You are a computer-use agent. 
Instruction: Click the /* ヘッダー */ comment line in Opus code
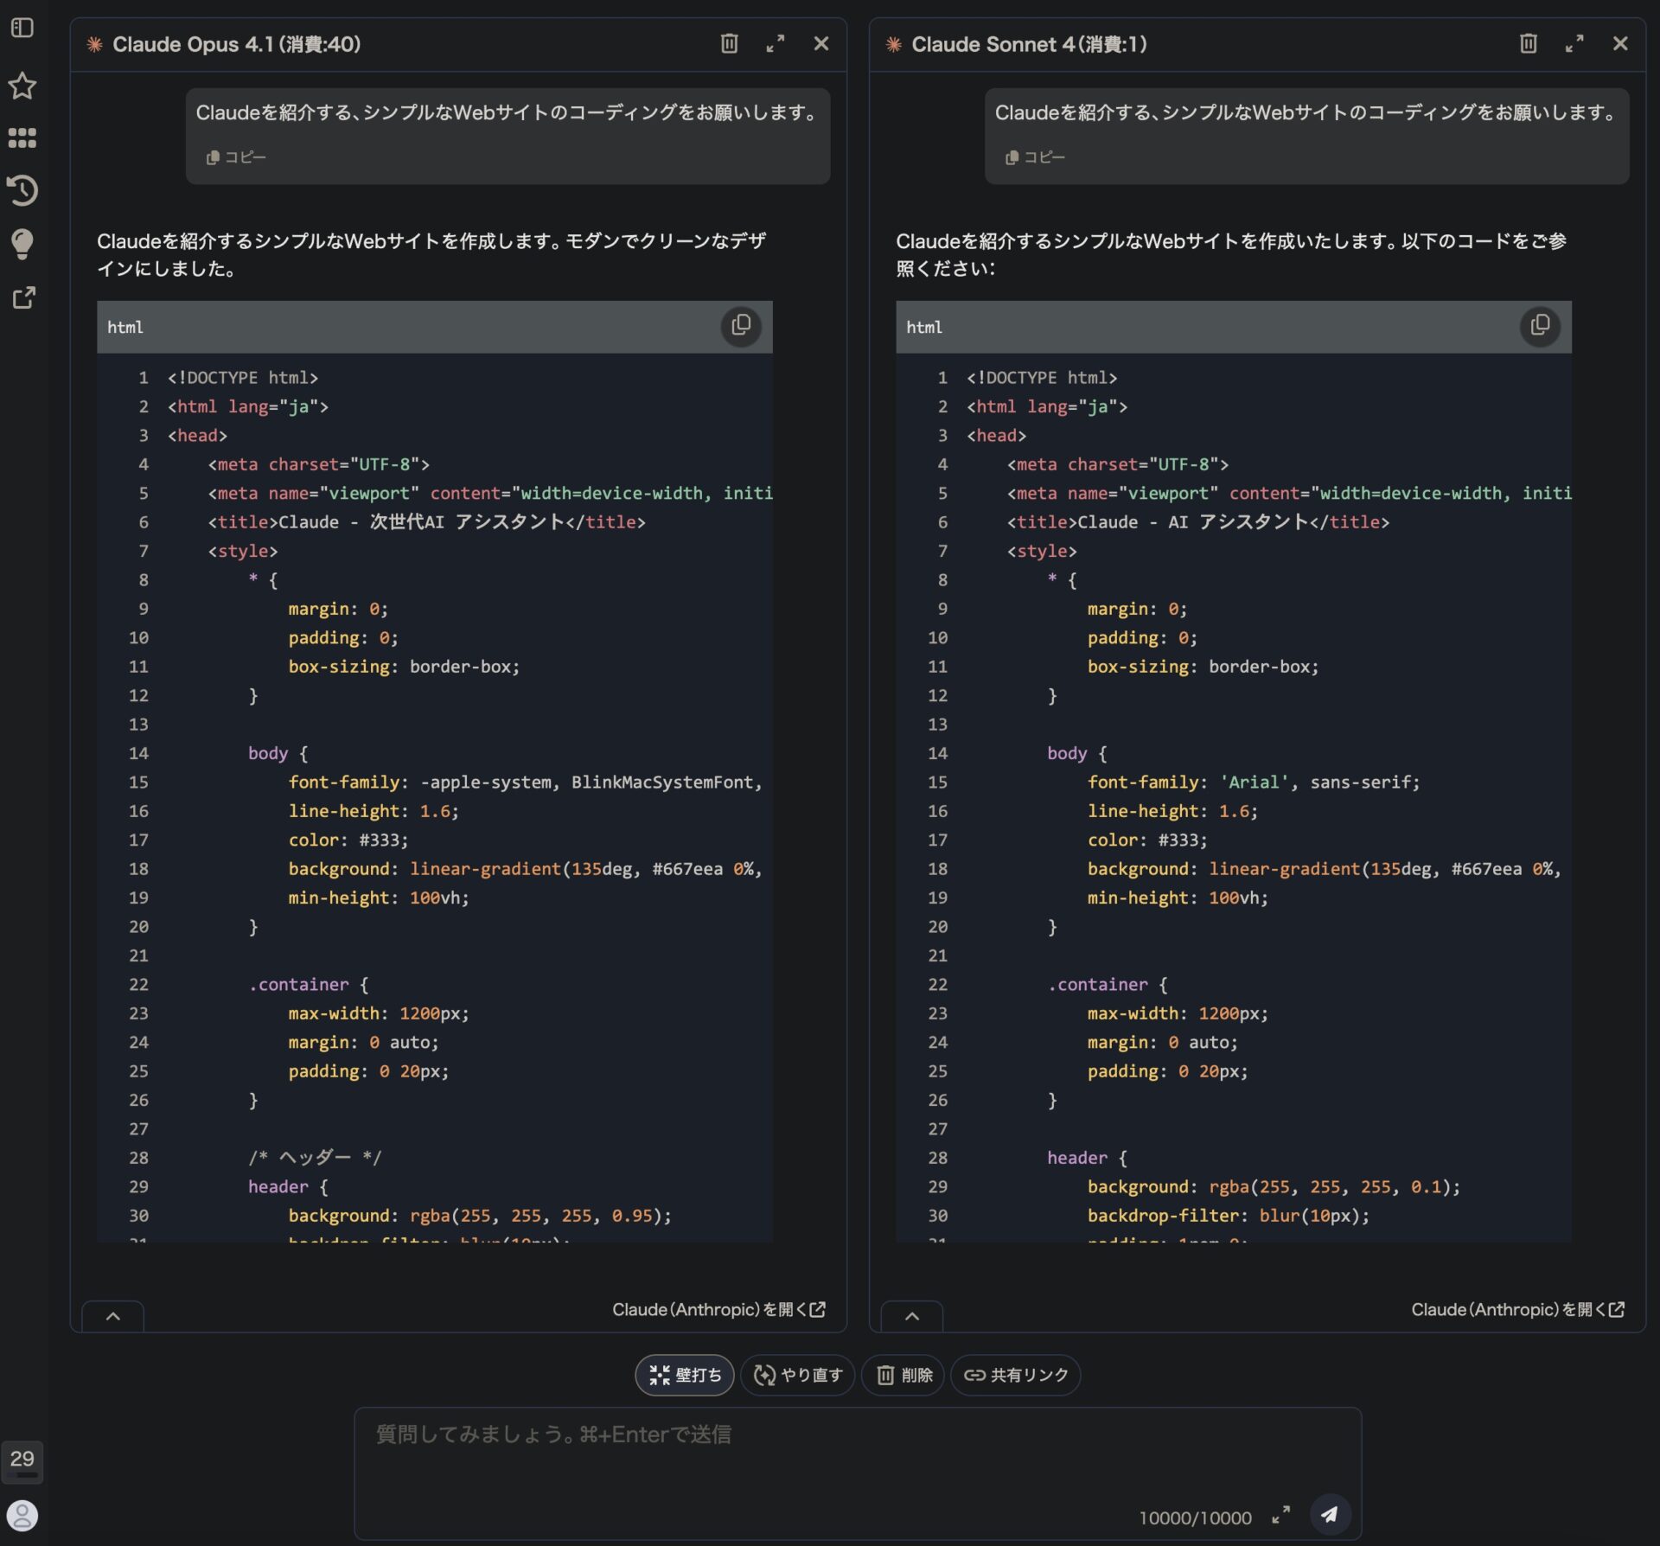point(315,1158)
